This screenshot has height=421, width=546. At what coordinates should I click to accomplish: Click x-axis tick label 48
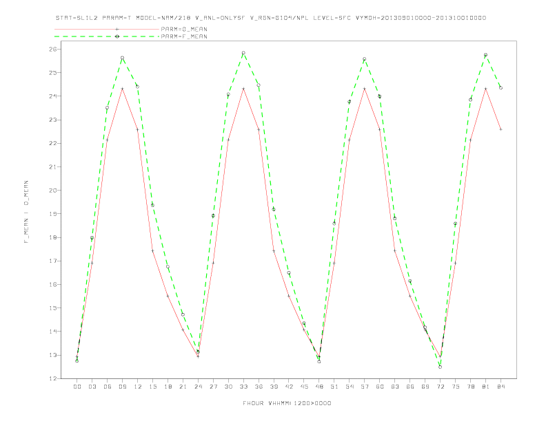coord(319,387)
